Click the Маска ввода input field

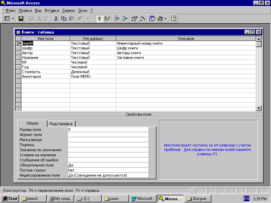tap(108, 140)
